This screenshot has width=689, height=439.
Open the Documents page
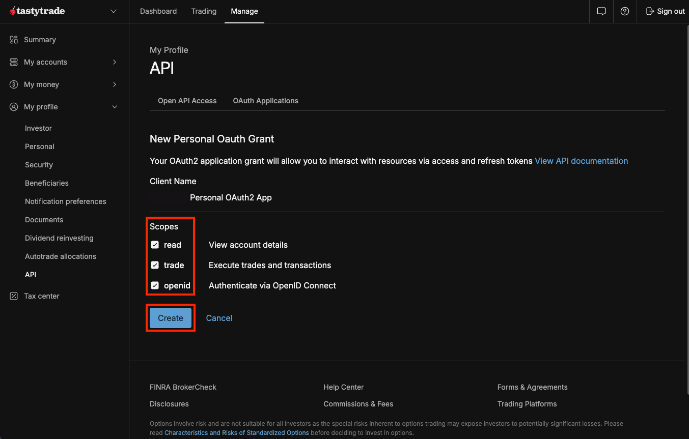coord(44,220)
